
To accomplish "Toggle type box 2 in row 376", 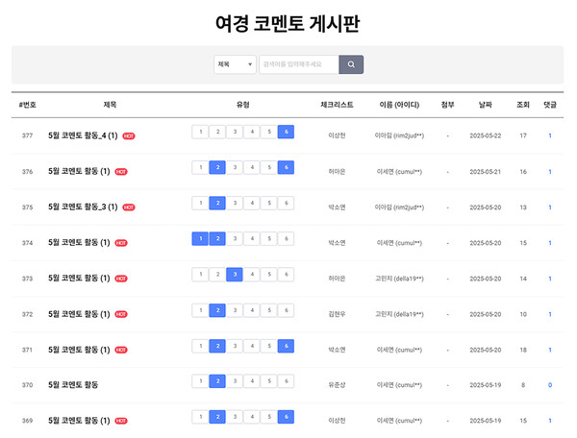I will (217, 167).
